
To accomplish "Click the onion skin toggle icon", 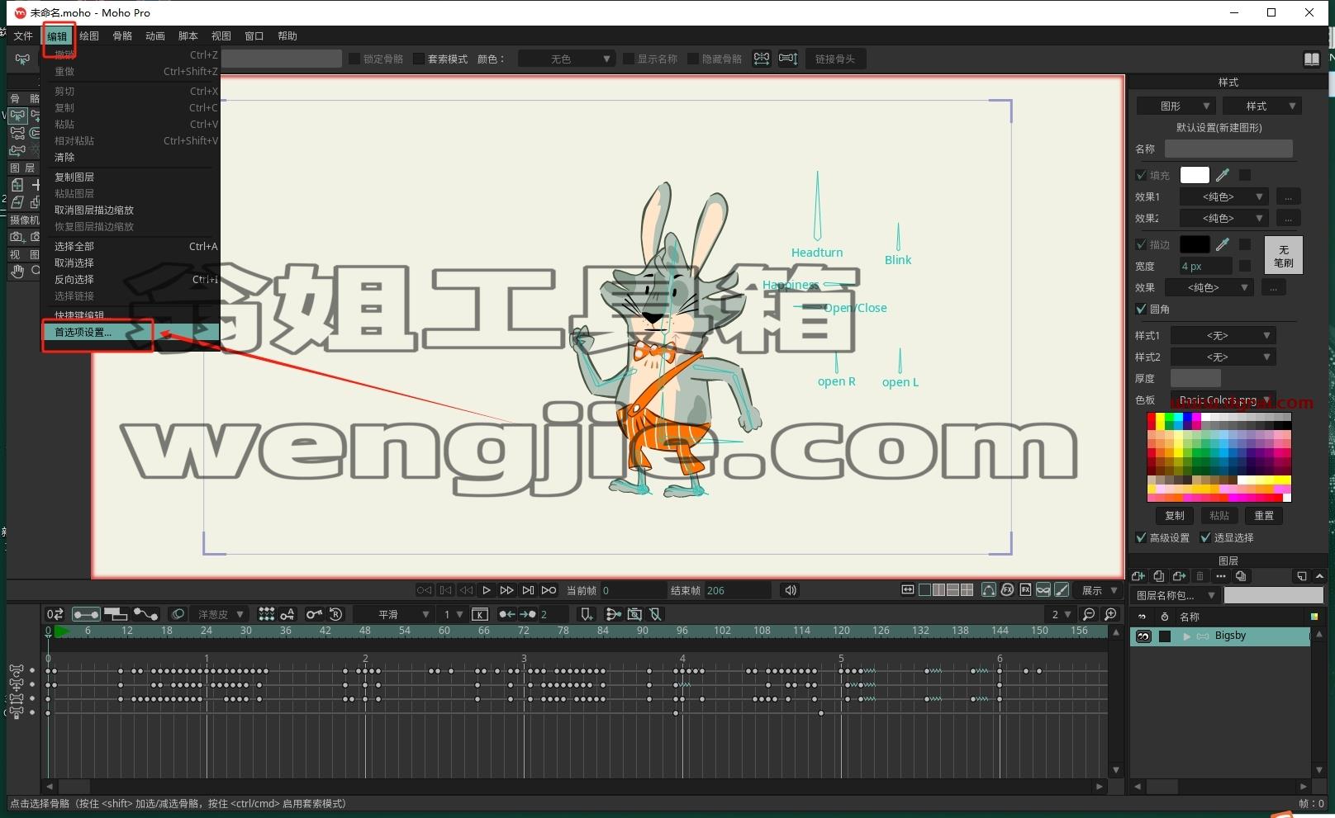I will pyautogui.click(x=177, y=614).
